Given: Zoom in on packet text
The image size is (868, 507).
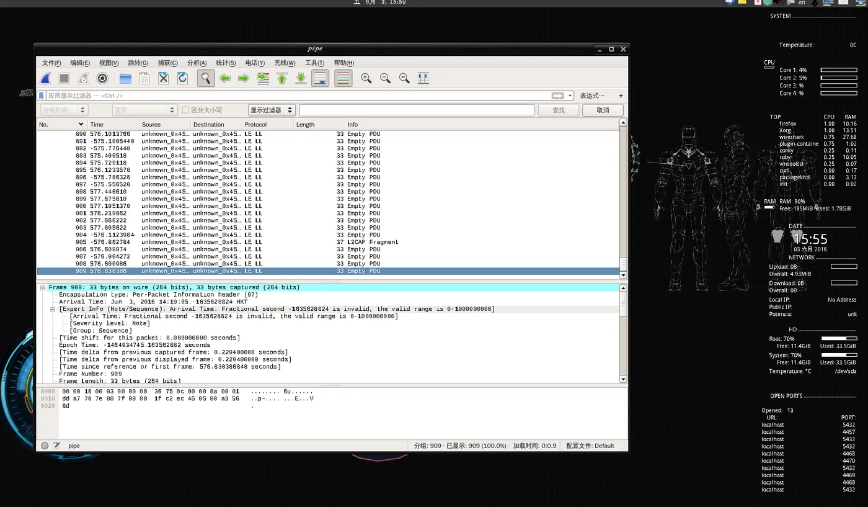Looking at the screenshot, I should click(366, 79).
